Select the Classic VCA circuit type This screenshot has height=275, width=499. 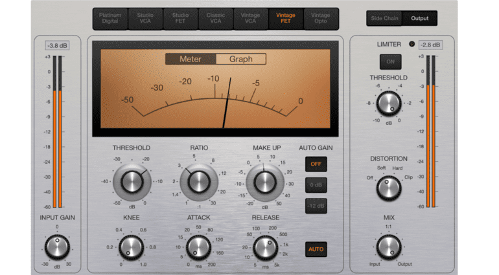215,18
